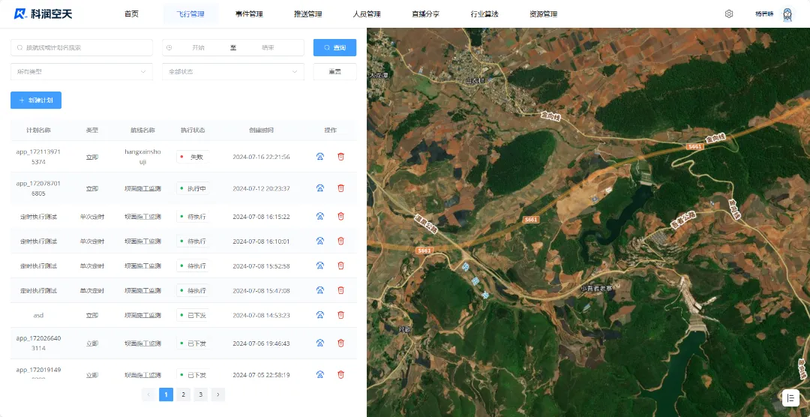Open the 资源管理 menu tab

coord(543,13)
